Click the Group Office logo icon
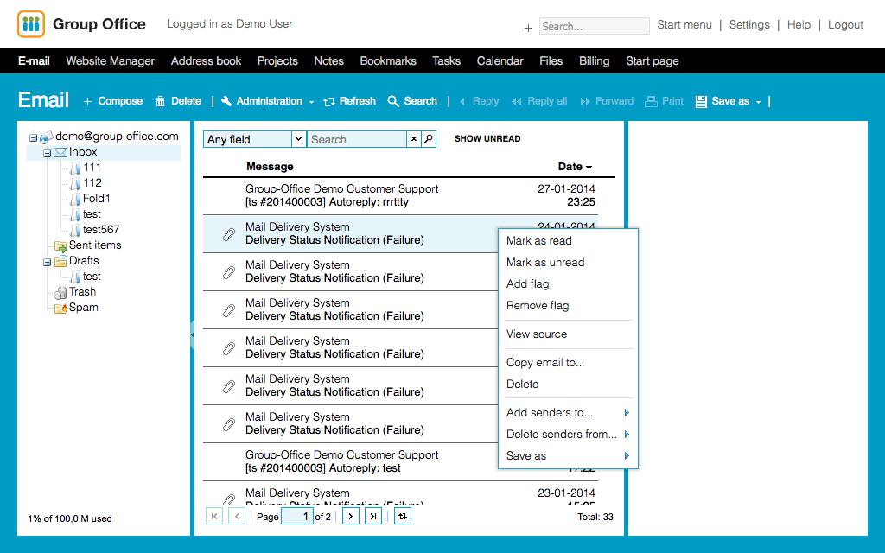885x553 pixels. [31, 24]
